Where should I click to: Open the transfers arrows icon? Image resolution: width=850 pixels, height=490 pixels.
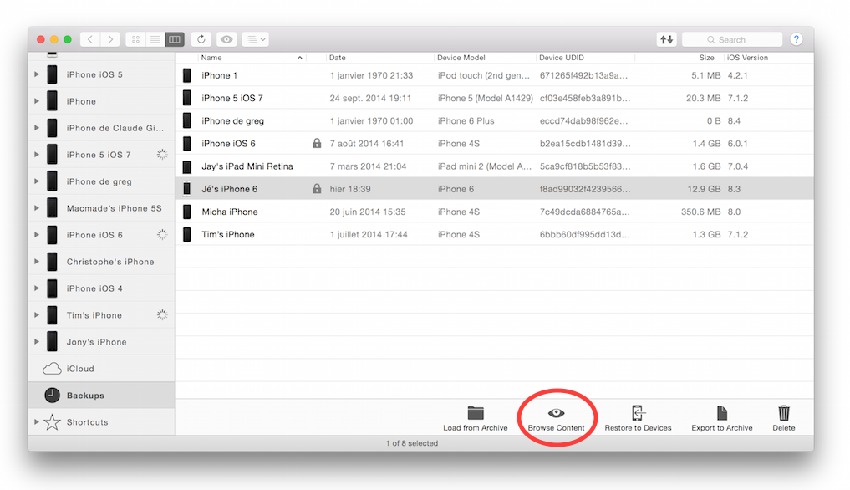click(x=667, y=39)
